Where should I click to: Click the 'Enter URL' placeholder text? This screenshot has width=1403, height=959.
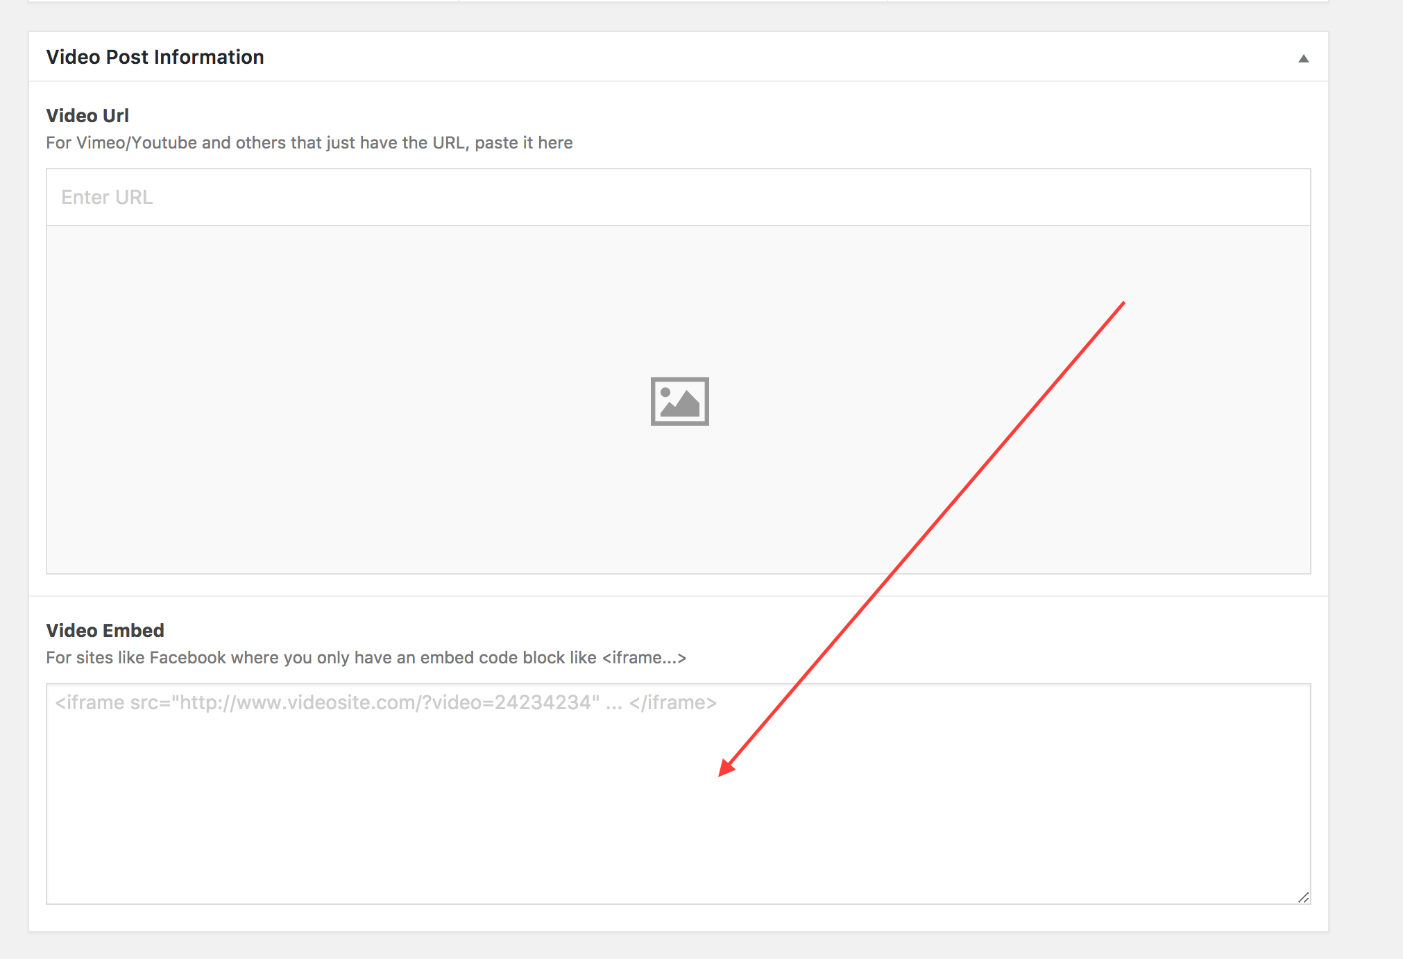pos(107,197)
